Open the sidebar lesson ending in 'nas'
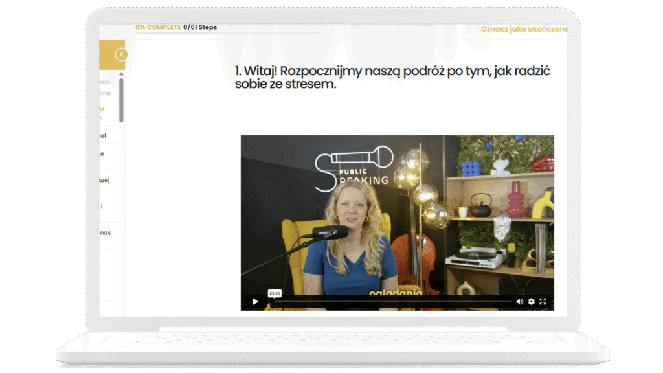This screenshot has height=373, width=663. pyautogui.click(x=105, y=232)
